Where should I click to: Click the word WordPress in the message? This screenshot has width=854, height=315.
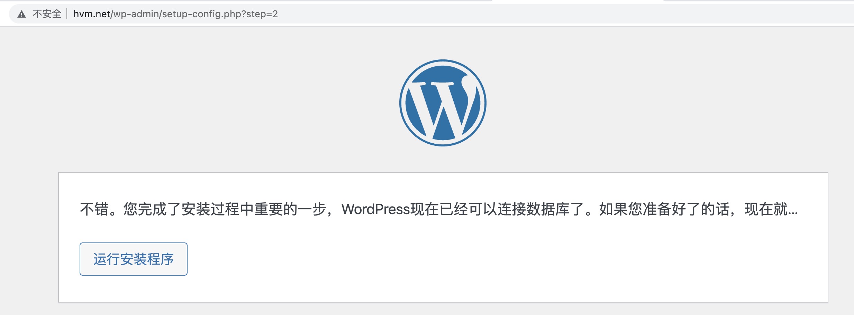(x=375, y=209)
